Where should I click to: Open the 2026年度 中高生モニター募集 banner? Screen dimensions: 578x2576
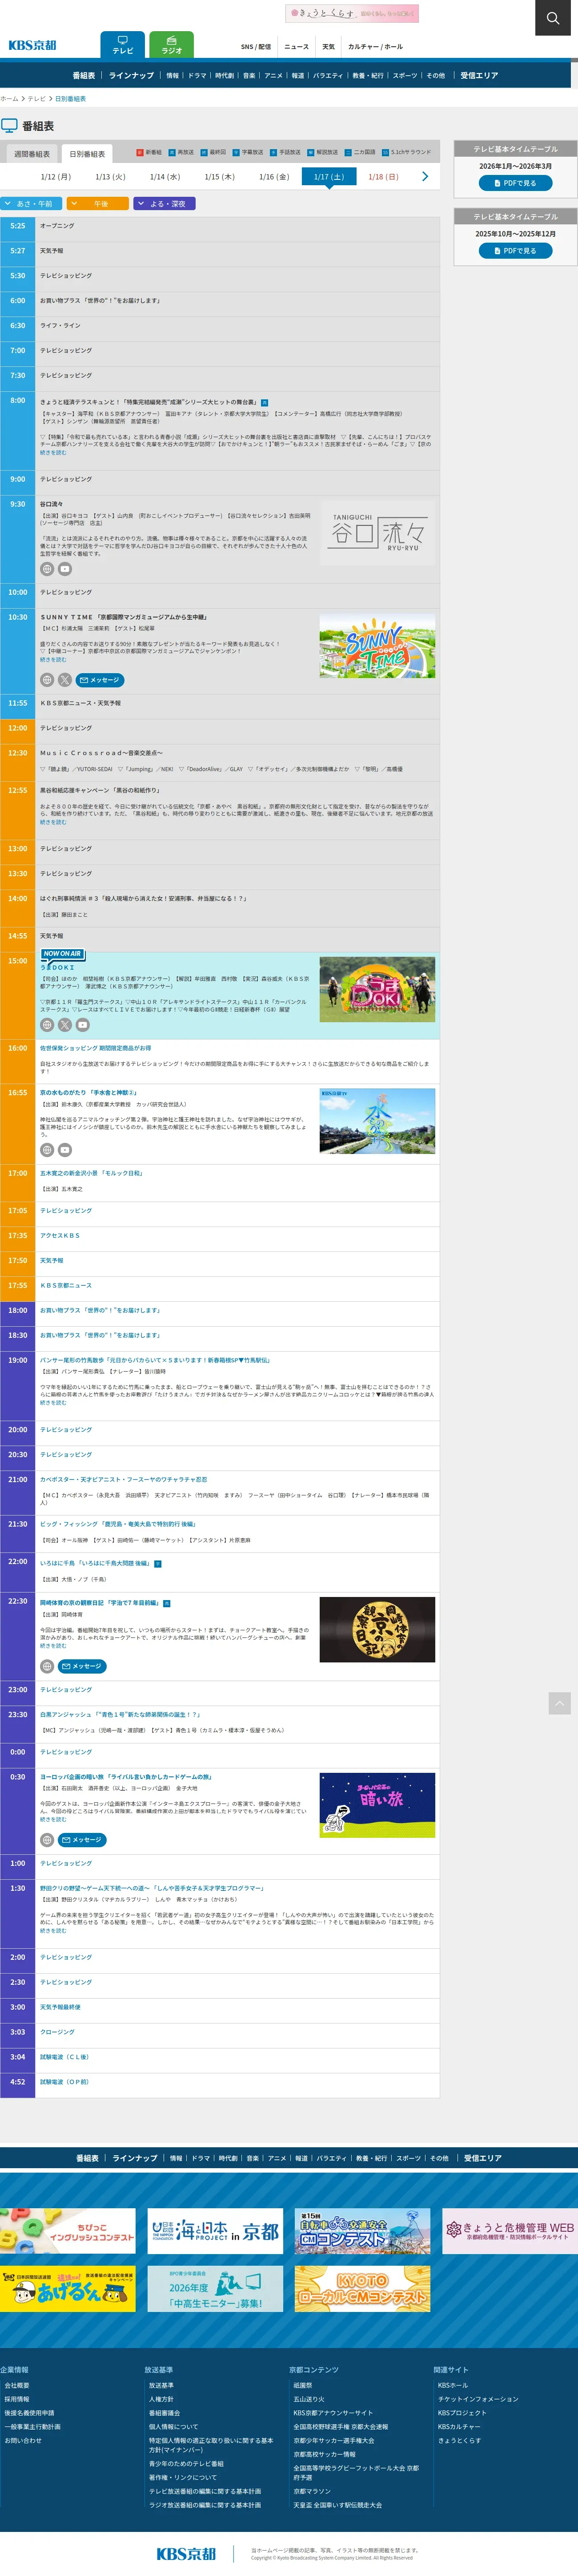pyautogui.click(x=216, y=2289)
